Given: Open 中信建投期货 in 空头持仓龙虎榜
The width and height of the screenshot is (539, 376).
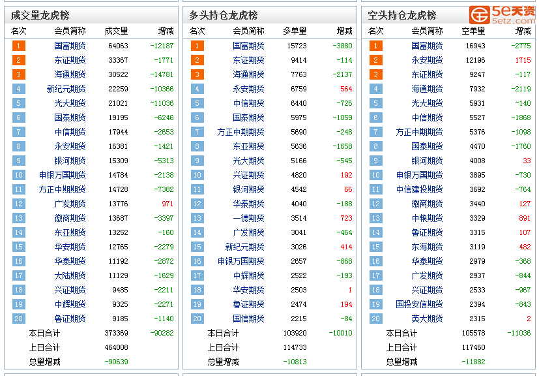Looking at the screenshot, I should tap(419, 189).
